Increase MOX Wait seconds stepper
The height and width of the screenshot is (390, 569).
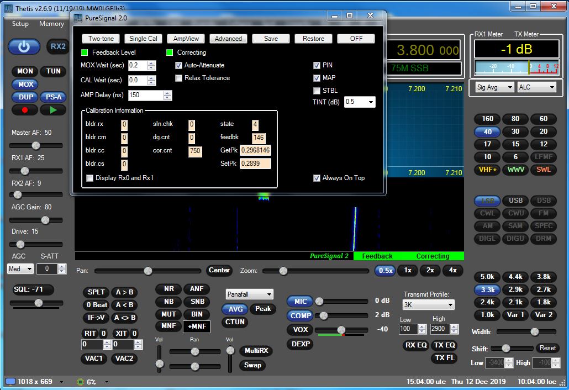pos(152,63)
